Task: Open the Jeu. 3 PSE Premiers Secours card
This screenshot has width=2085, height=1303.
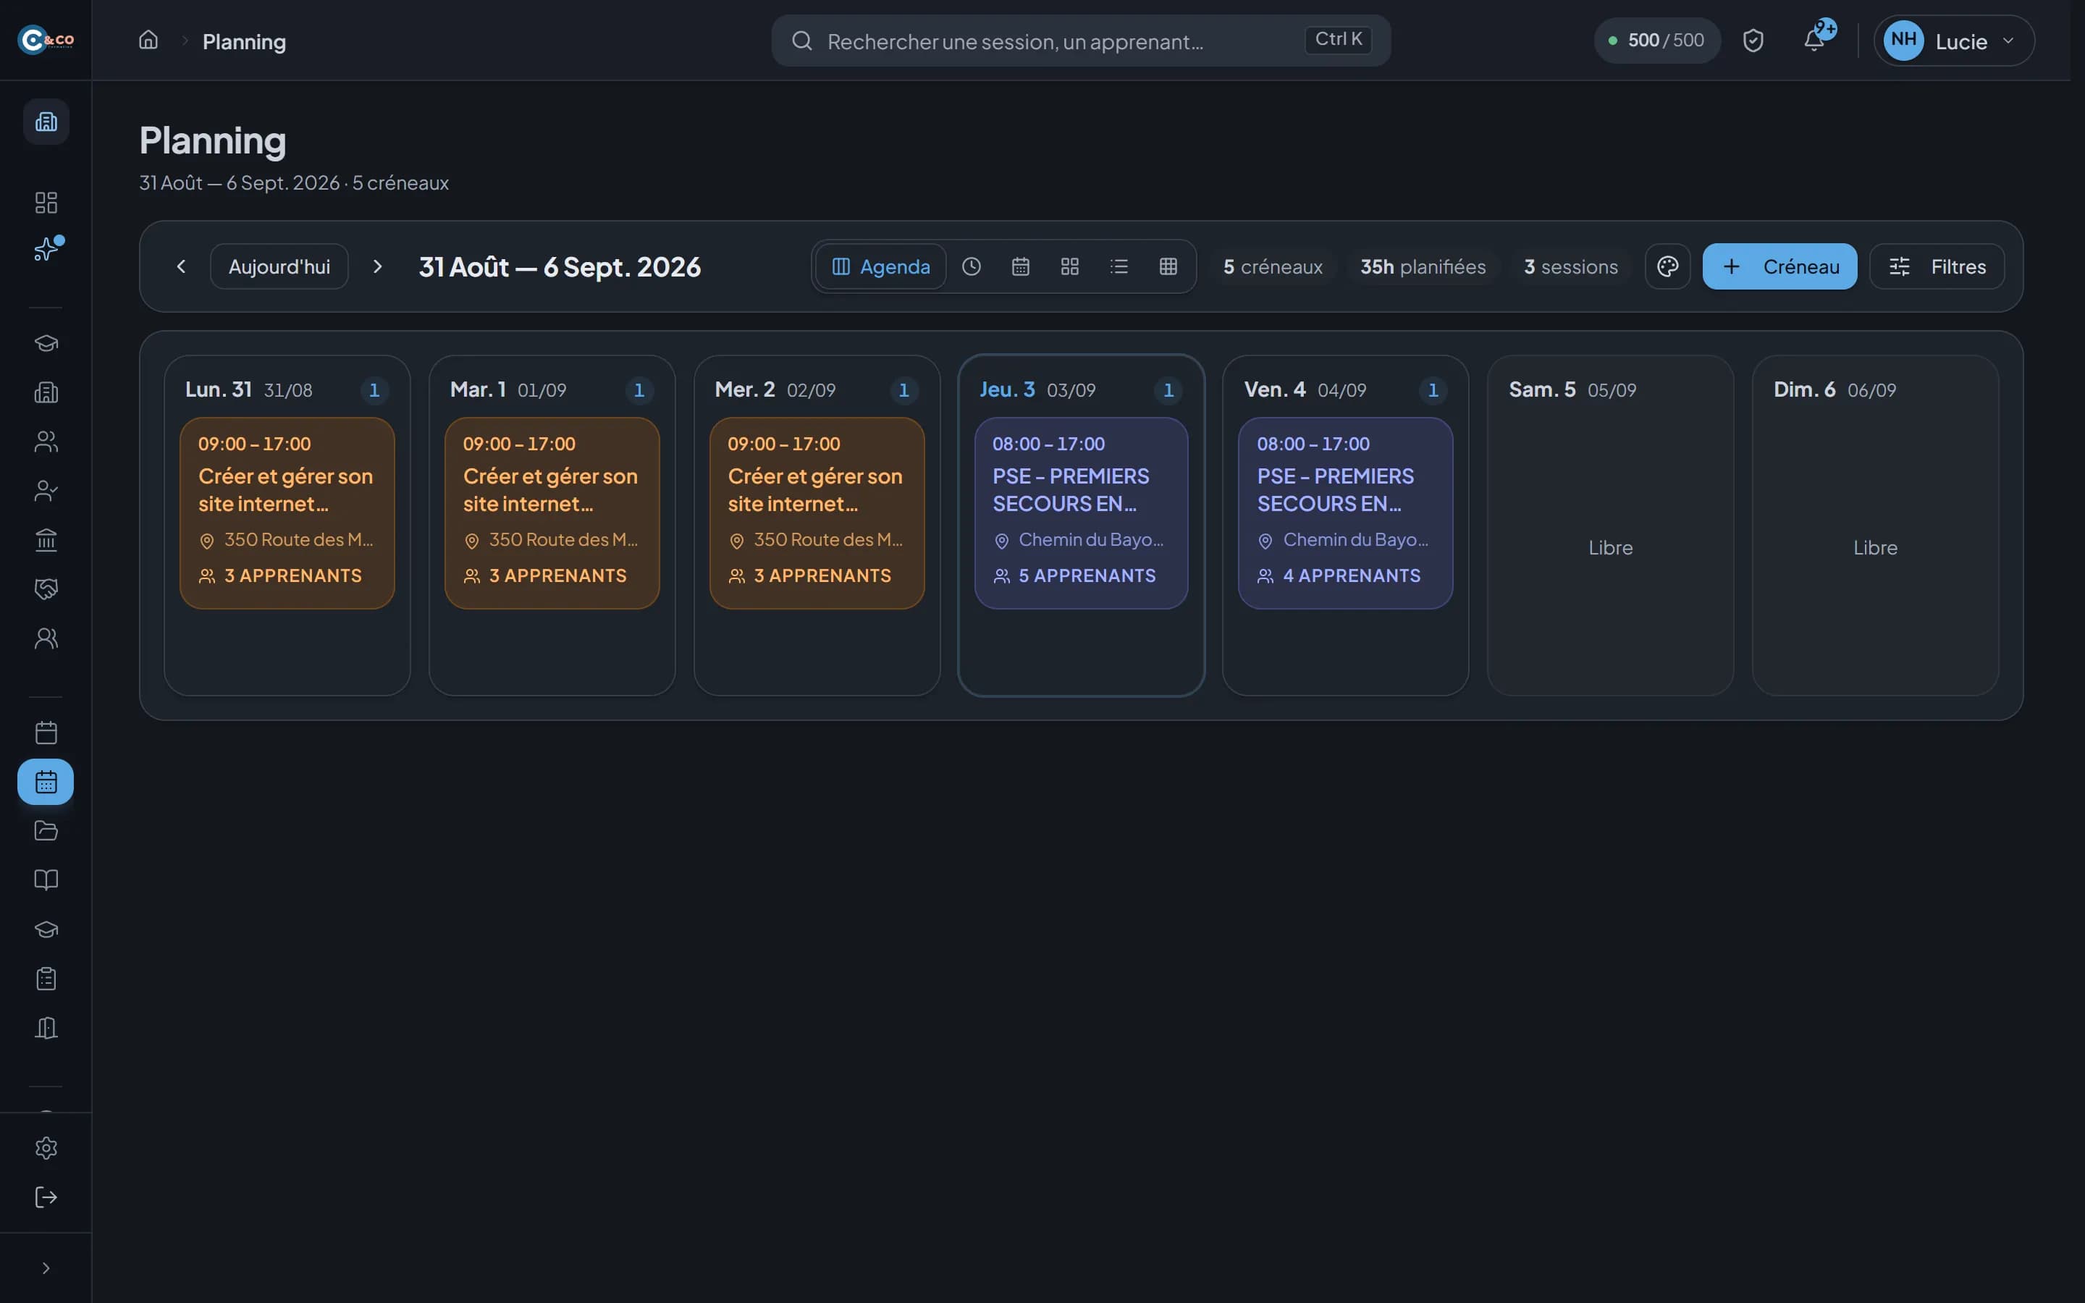Action: (x=1082, y=513)
